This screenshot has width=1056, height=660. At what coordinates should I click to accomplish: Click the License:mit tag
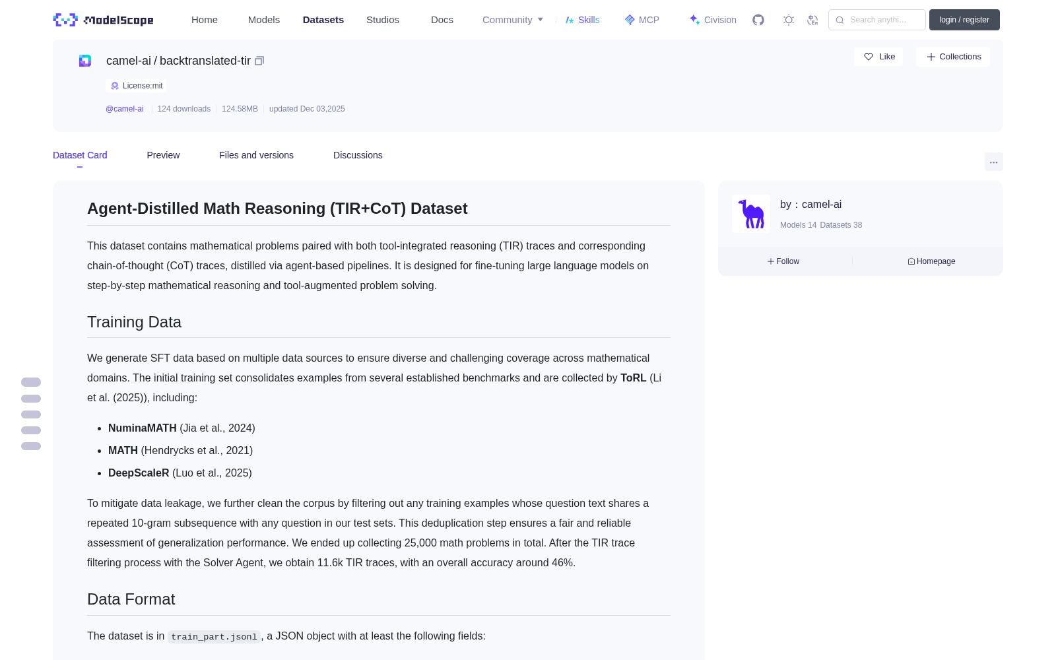pyautogui.click(x=136, y=86)
